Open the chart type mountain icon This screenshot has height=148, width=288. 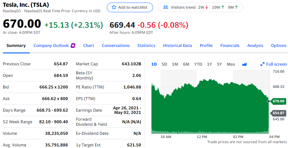[244, 64]
